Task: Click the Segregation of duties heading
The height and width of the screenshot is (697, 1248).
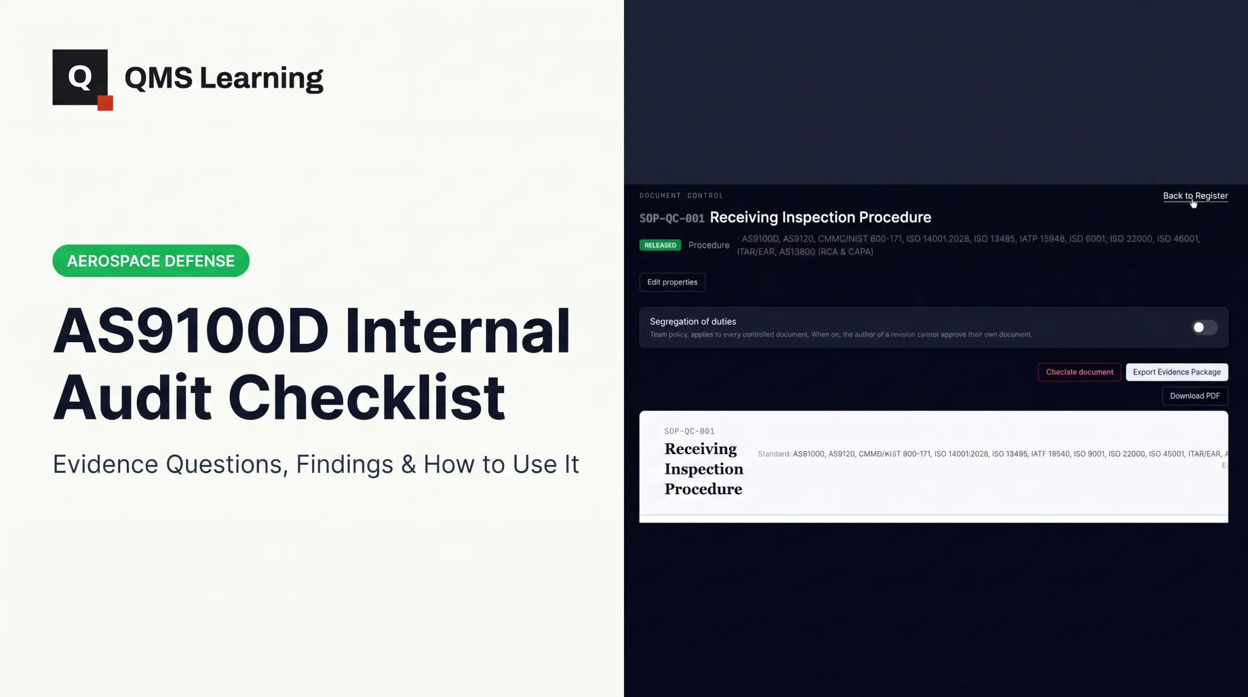Action: (693, 321)
